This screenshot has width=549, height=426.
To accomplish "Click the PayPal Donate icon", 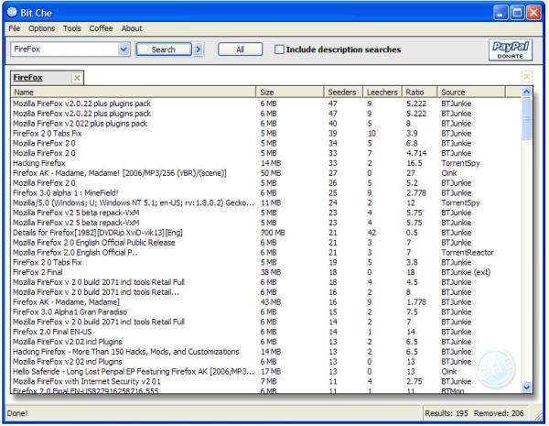I will click(511, 49).
